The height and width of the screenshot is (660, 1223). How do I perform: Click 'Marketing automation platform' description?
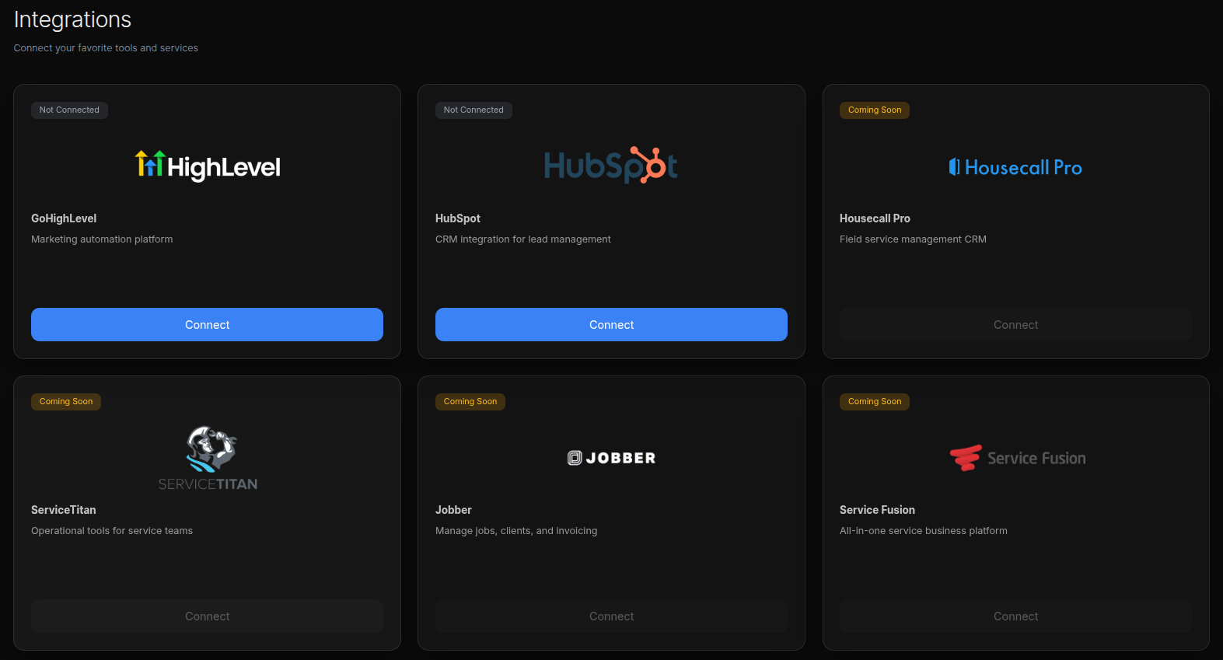(x=102, y=239)
